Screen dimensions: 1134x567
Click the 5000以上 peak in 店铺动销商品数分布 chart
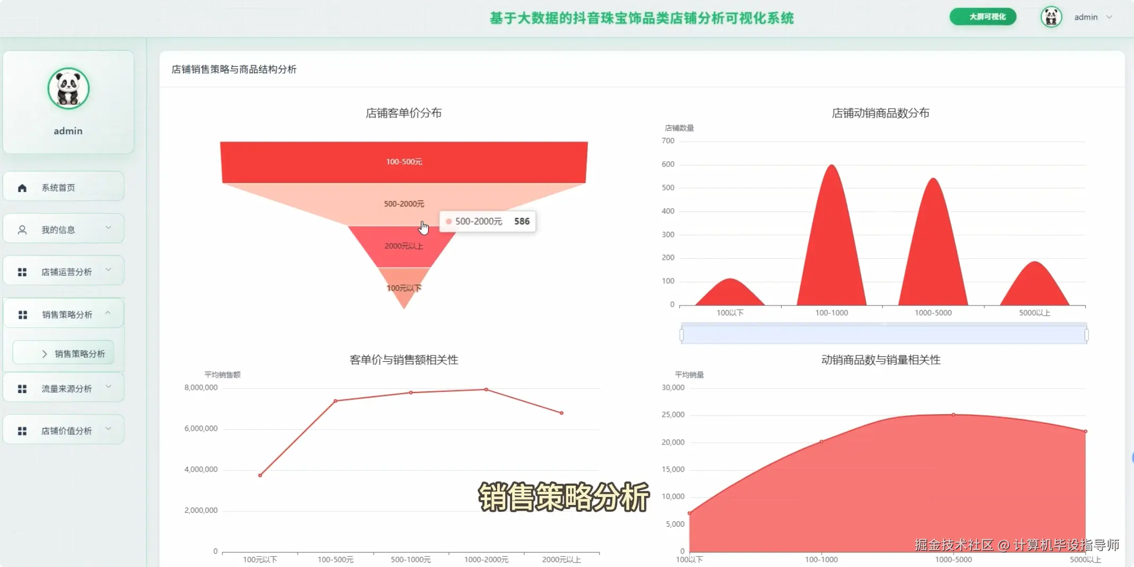click(1034, 284)
